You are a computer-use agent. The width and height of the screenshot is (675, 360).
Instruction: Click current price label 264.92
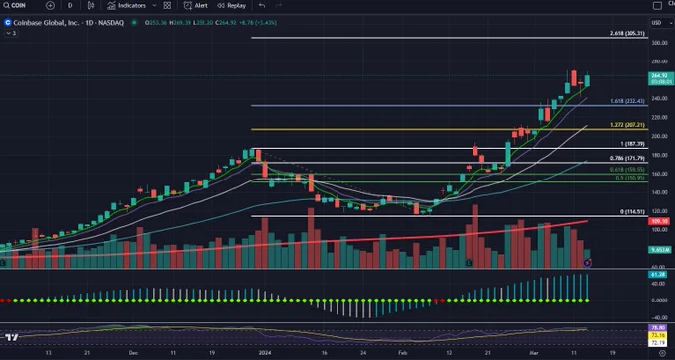(661, 78)
